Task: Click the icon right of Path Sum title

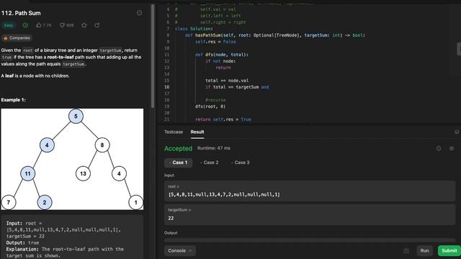Action: click(x=139, y=13)
